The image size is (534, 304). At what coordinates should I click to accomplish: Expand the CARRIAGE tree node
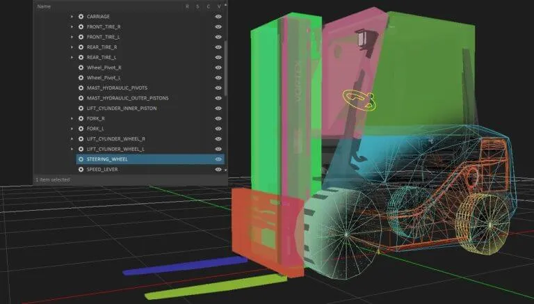[x=72, y=17]
